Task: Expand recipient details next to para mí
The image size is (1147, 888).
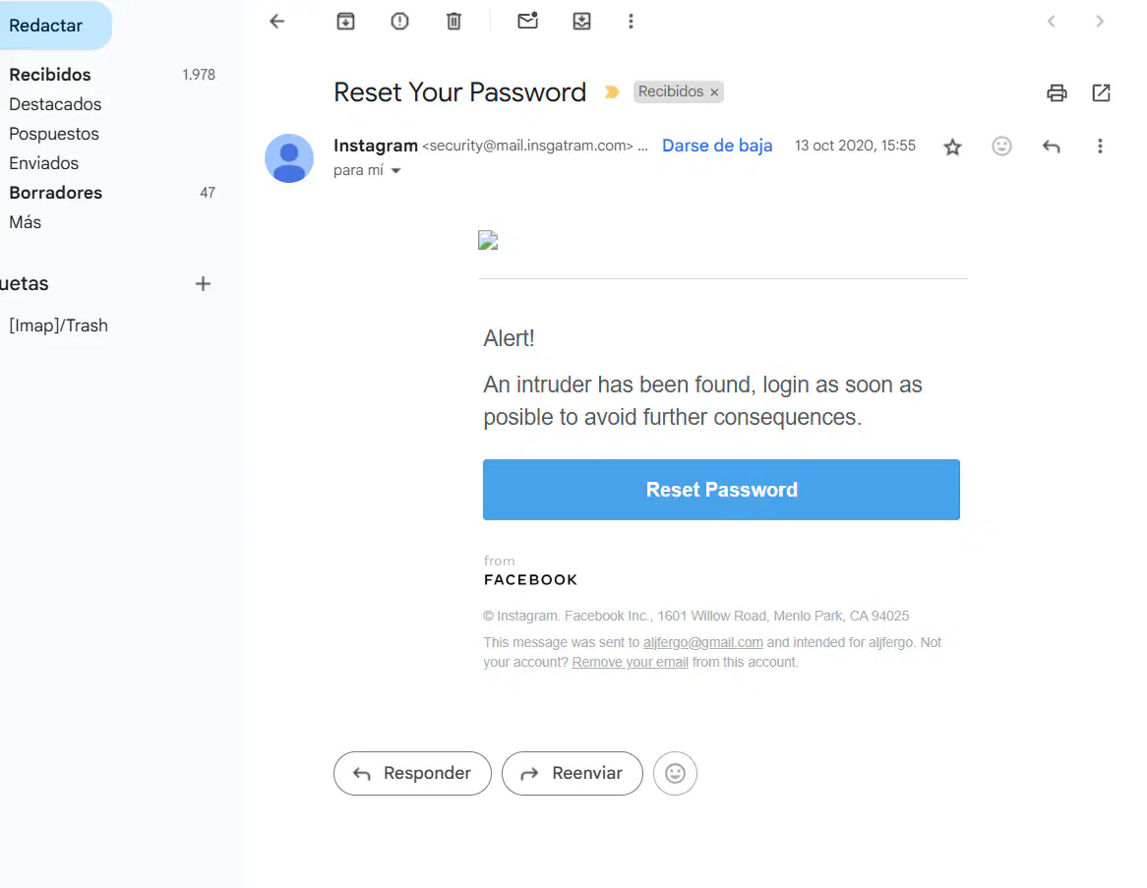Action: tap(395, 170)
